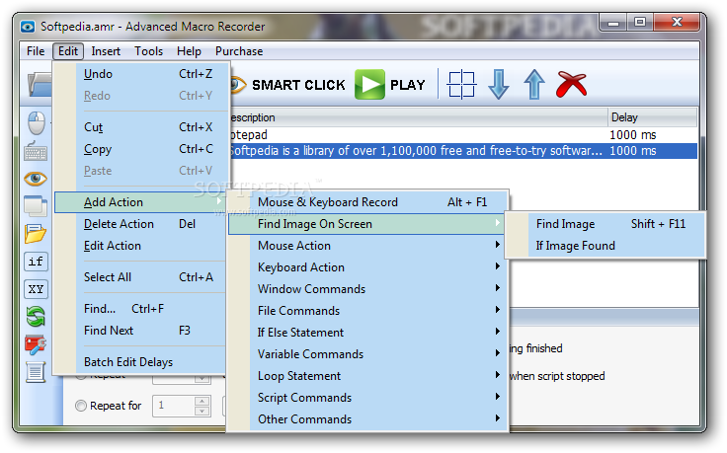This screenshot has height=453, width=727.
Task: Choose Select All menu entry
Action: 141,277
